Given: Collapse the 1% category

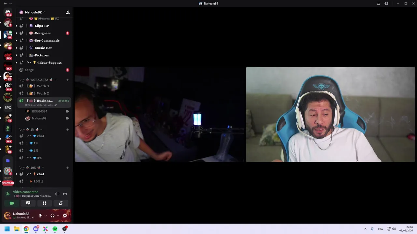Looking at the screenshot, I should [x=32, y=130].
